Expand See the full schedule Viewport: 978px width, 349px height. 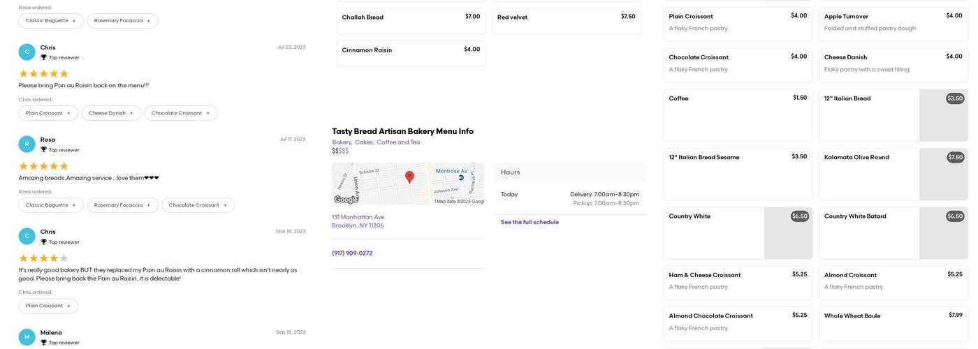click(x=530, y=222)
